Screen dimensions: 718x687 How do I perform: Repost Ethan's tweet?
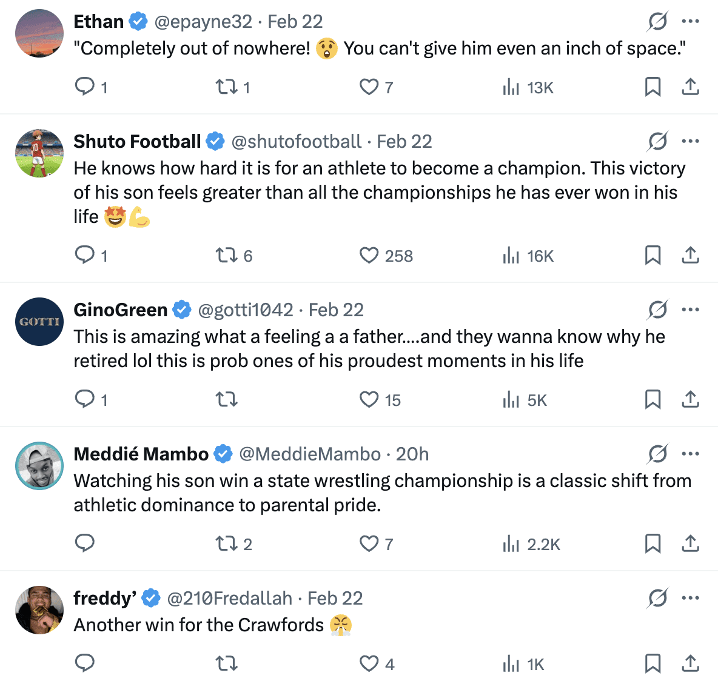click(227, 87)
